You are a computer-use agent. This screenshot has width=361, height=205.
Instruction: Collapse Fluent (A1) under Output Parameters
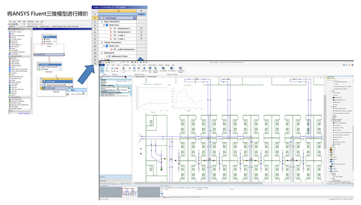[104, 46]
